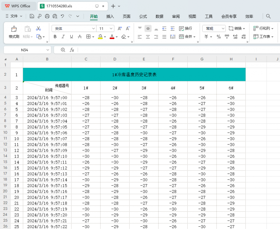The height and width of the screenshot is (229, 280).
Task: Switch to the 审阅 tab
Action: (176, 16)
